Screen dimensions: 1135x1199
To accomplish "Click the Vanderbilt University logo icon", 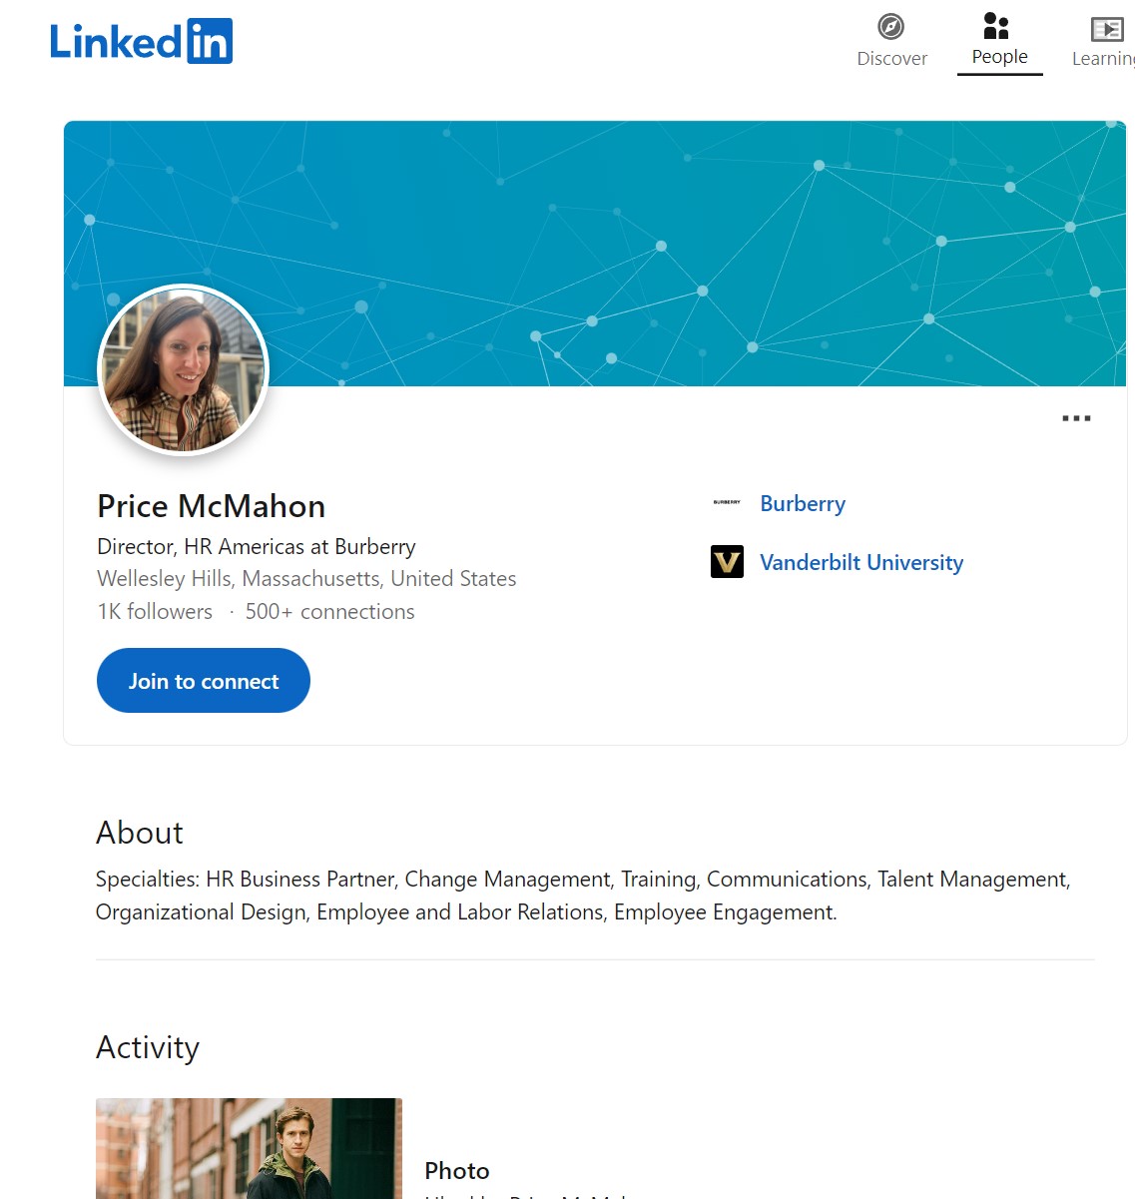I will coord(727,562).
